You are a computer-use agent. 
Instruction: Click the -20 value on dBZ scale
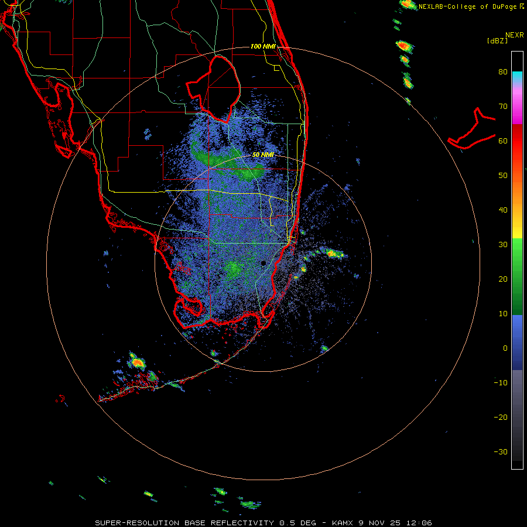(501, 417)
